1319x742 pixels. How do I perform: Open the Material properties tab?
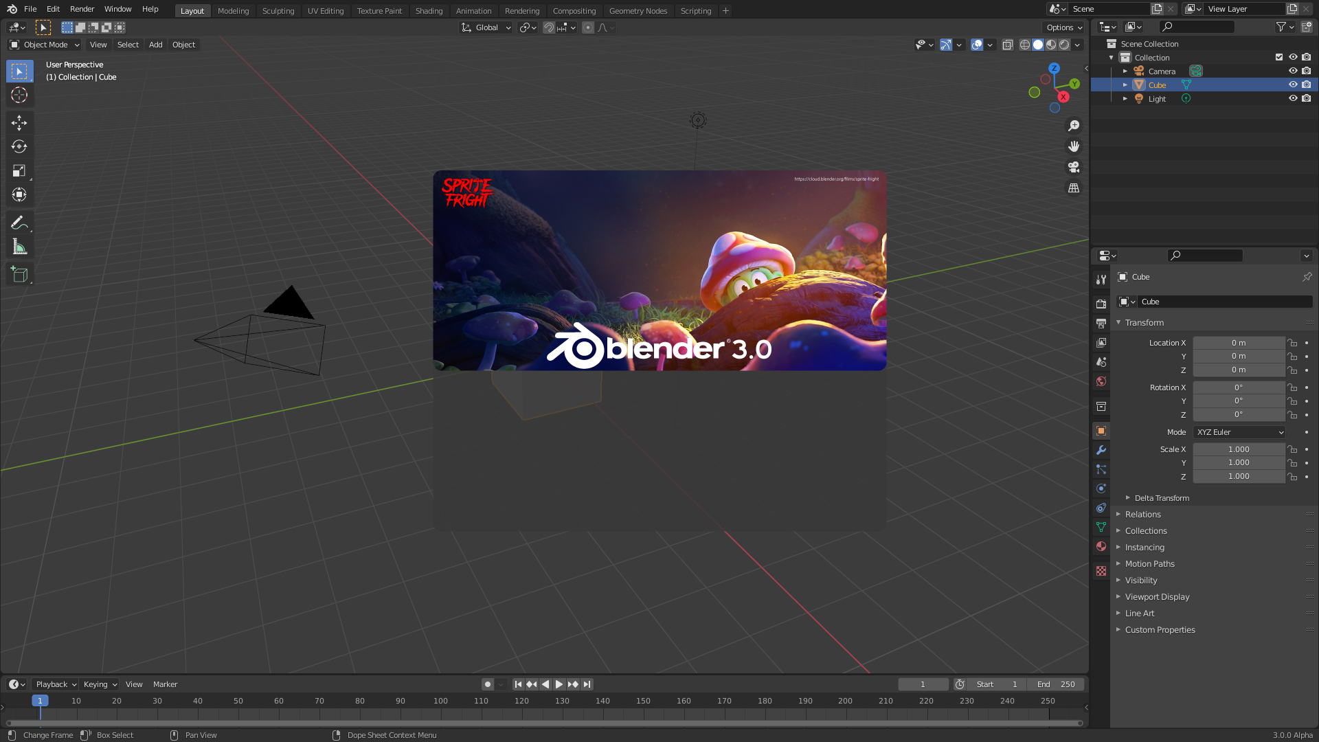tap(1101, 546)
